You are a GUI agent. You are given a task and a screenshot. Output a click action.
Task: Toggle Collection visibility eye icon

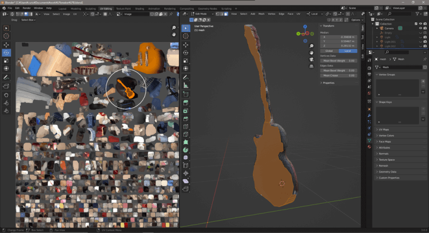coord(421,24)
